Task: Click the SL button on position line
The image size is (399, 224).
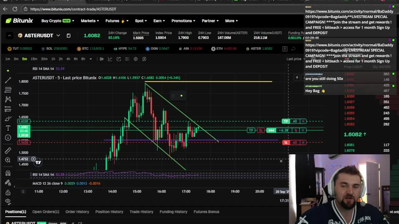Action: click(x=261, y=130)
